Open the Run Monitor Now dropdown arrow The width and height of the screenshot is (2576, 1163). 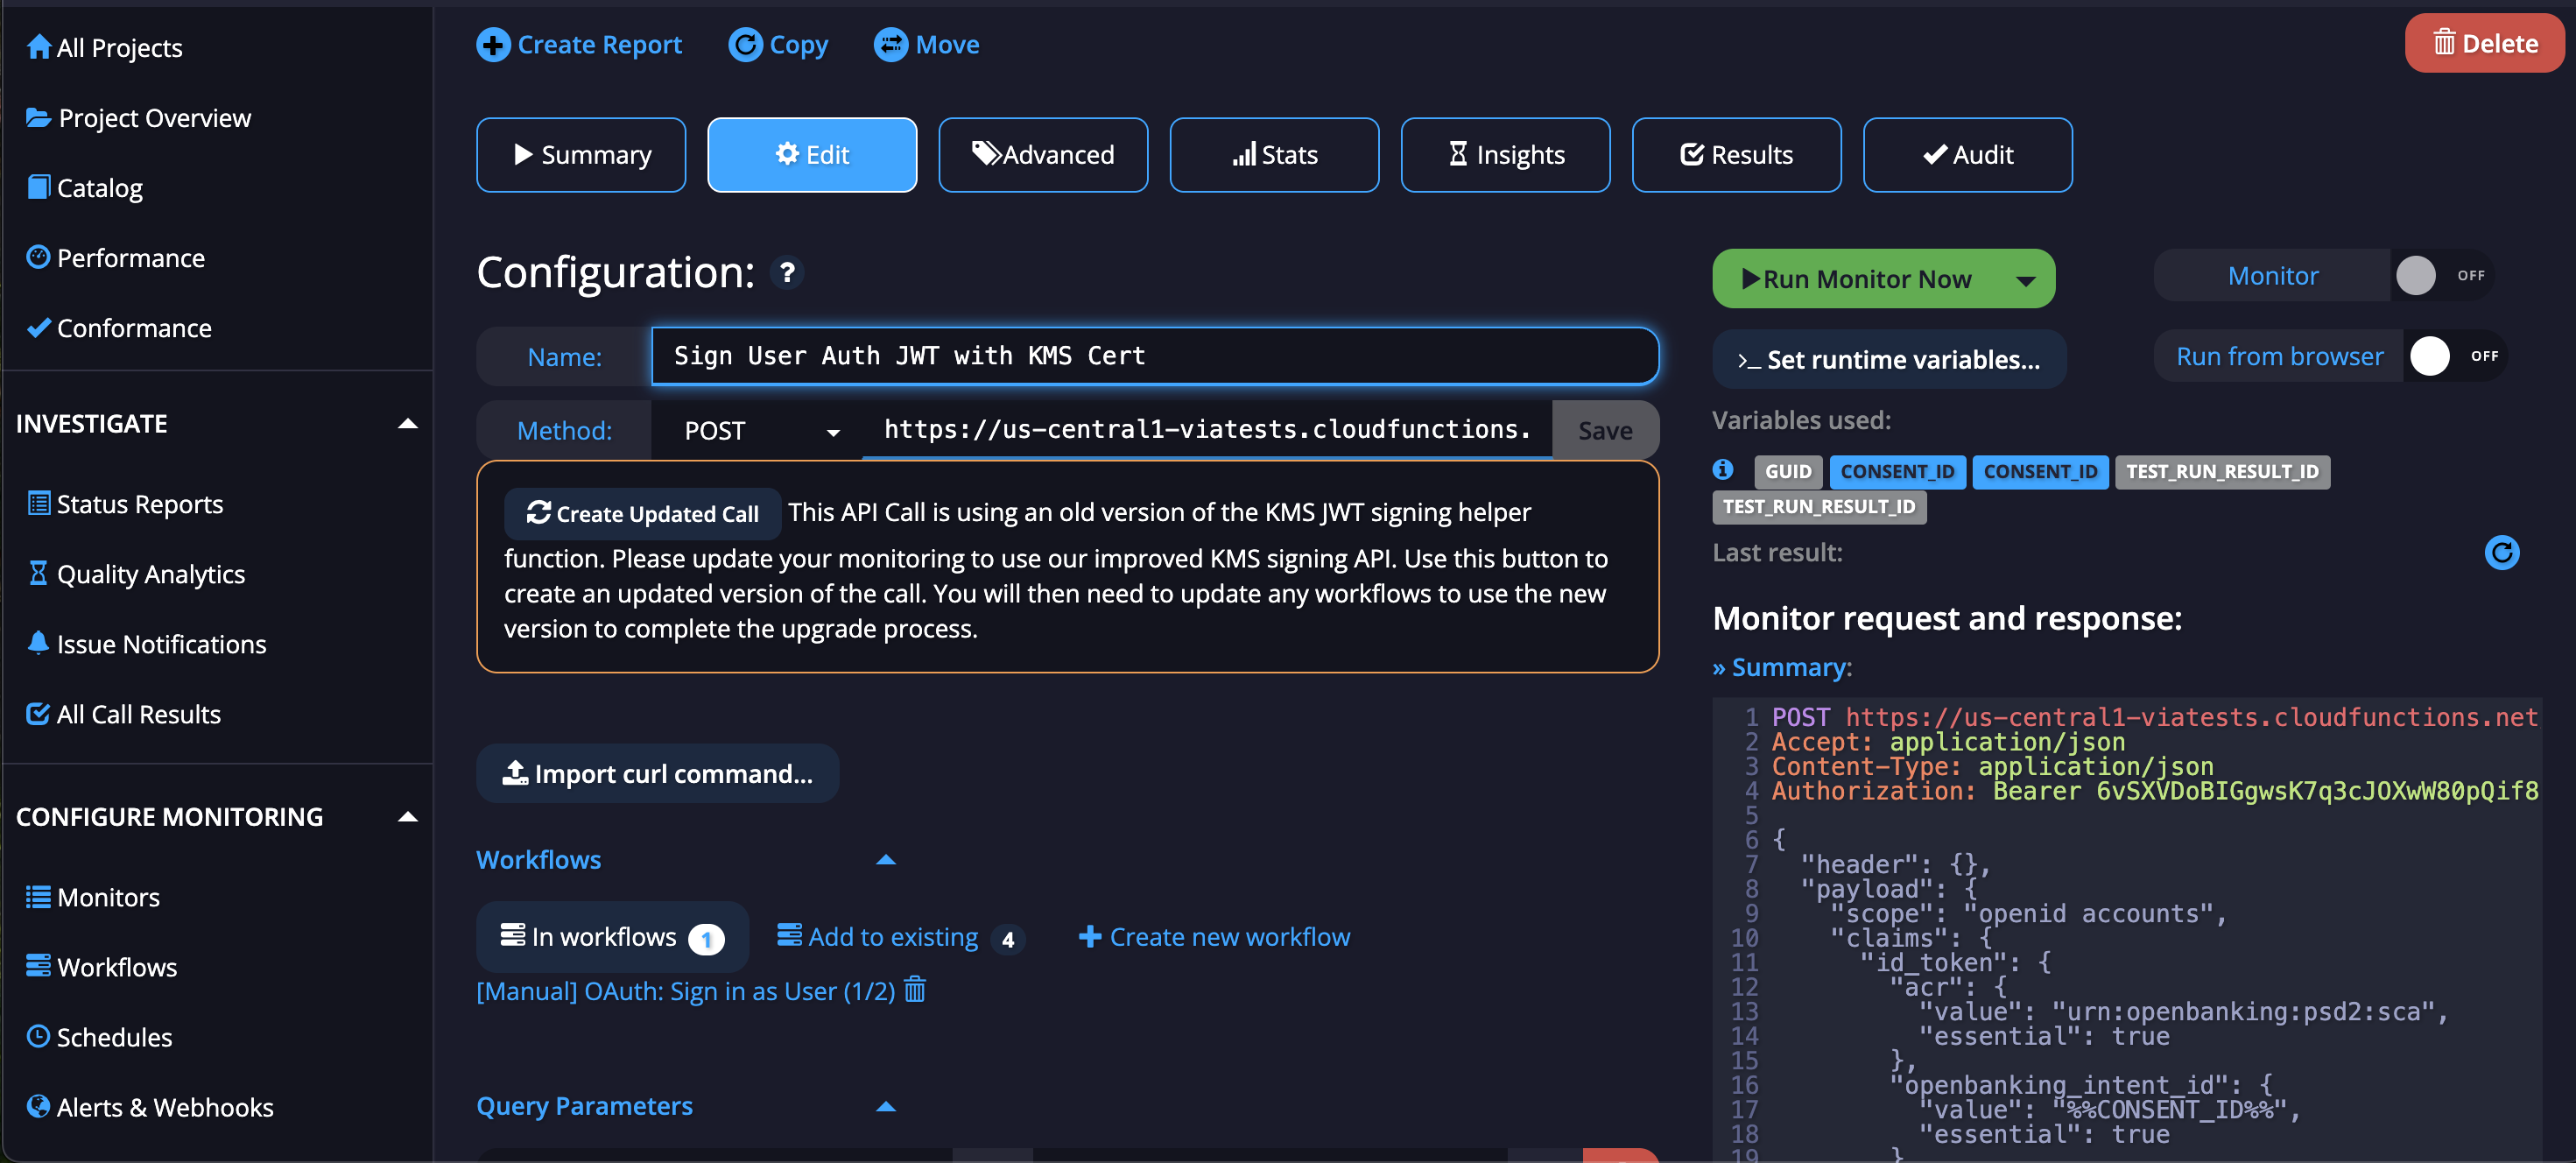point(2028,279)
